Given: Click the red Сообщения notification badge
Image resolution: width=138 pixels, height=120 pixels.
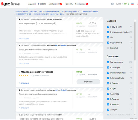Looking at the screenshot, I should click(87, 4).
